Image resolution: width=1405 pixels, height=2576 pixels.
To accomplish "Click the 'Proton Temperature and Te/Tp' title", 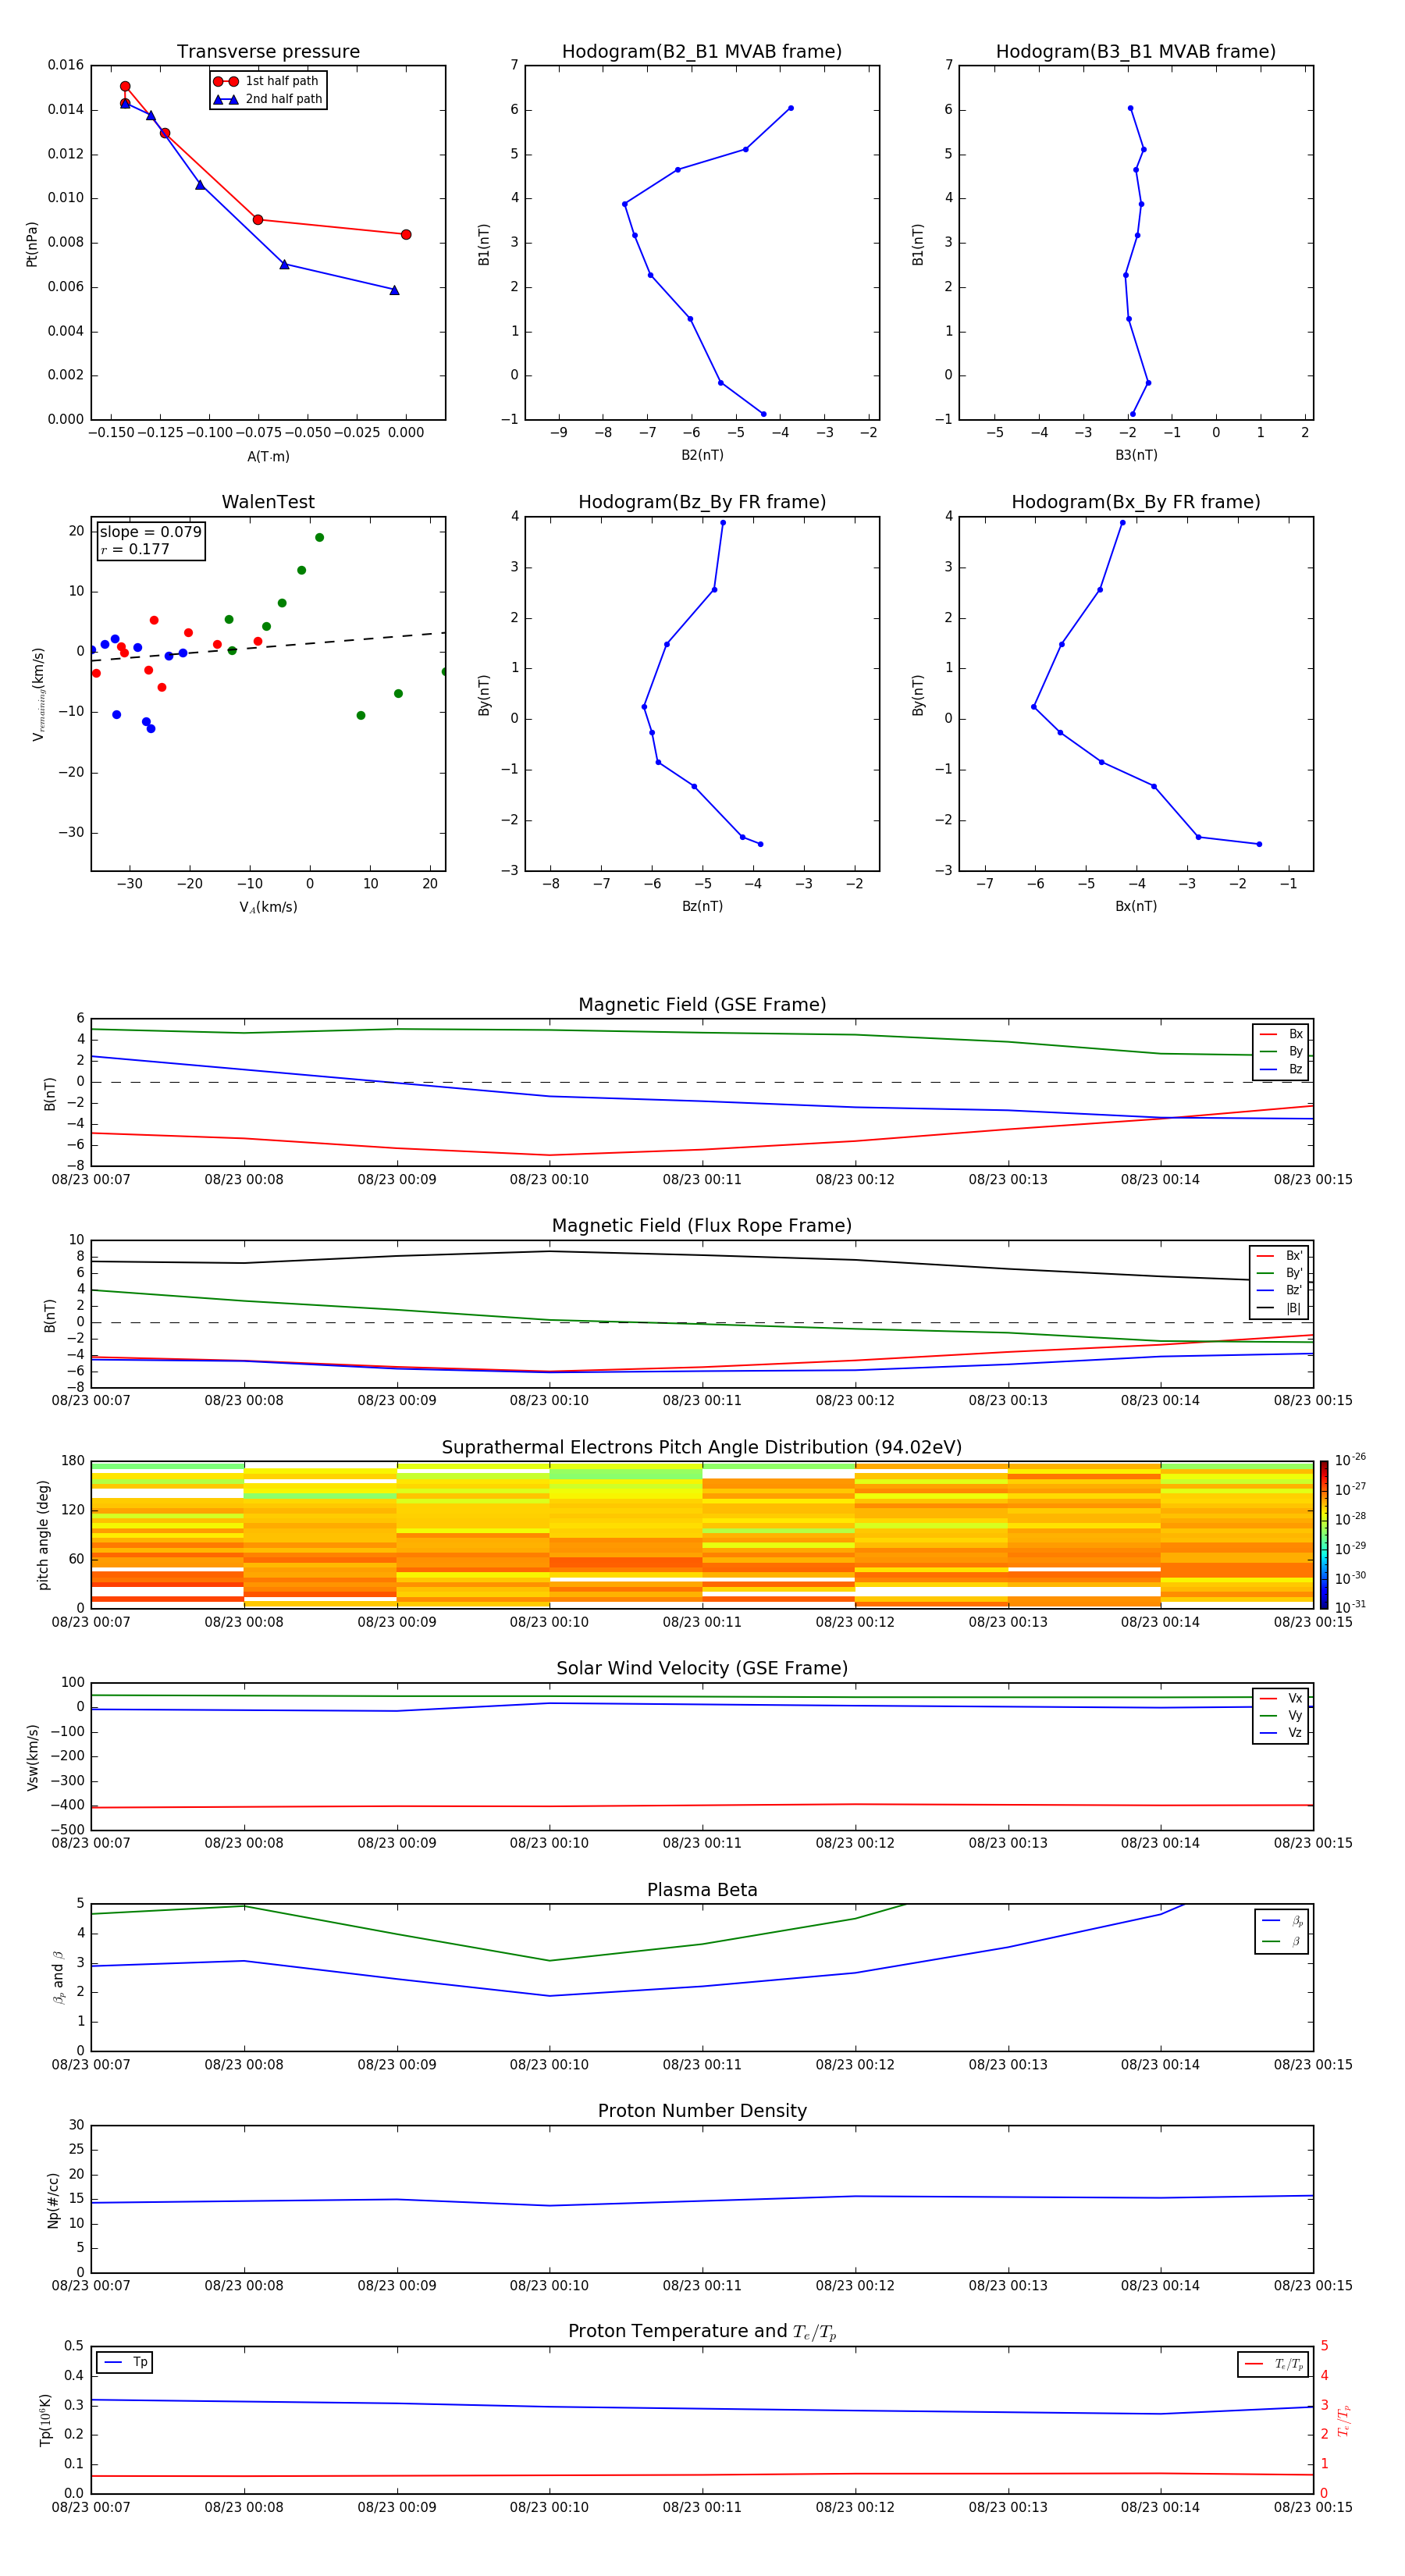I will pos(702,2331).
